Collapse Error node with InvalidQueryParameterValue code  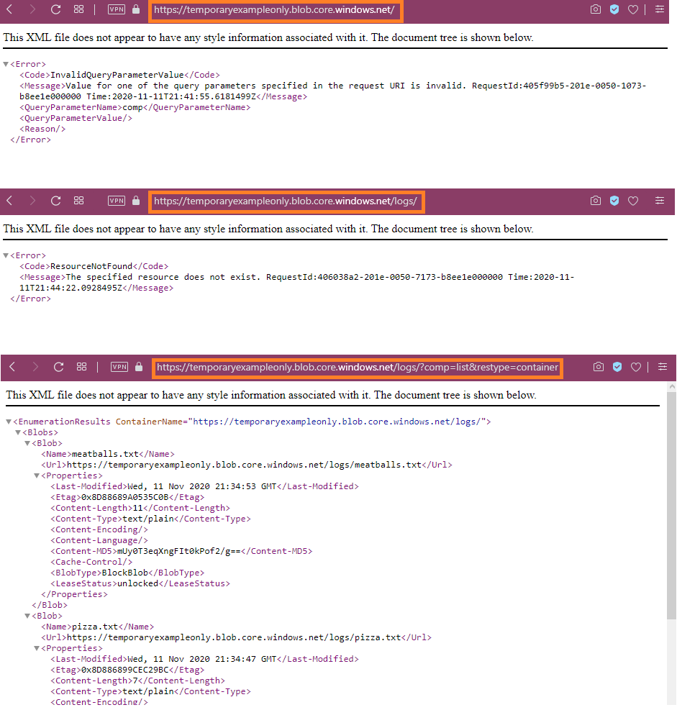(x=6, y=64)
